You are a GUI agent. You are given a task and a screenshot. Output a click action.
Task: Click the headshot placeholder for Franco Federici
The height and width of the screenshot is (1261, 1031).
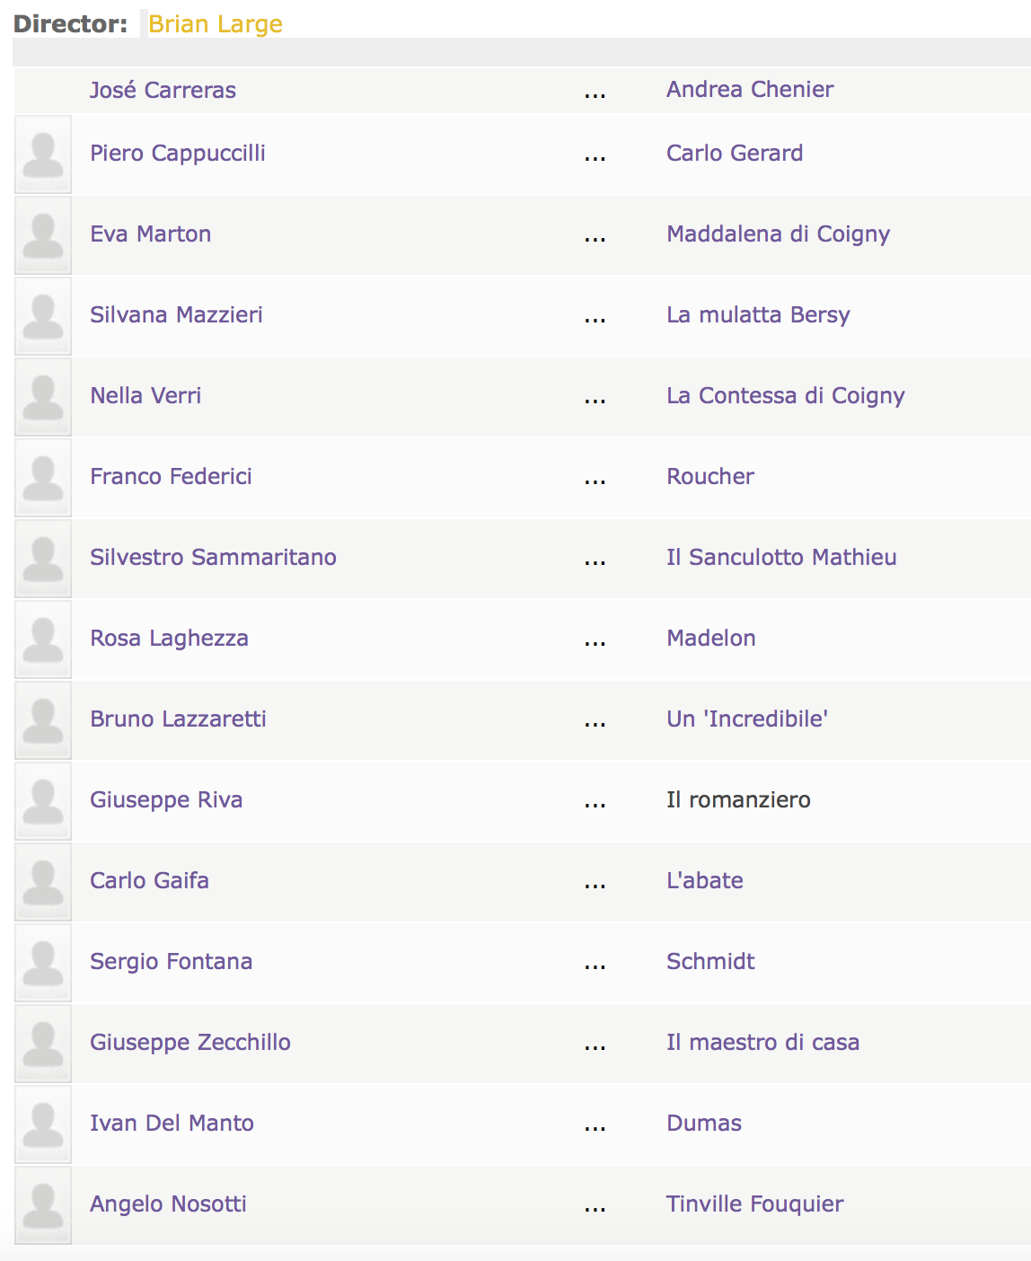click(x=43, y=478)
